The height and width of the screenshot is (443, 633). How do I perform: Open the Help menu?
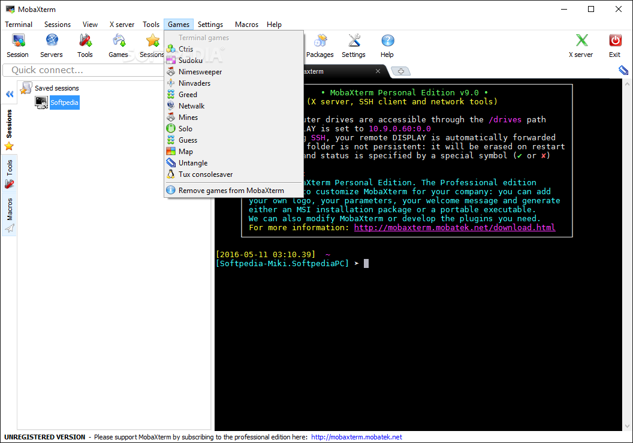(274, 25)
